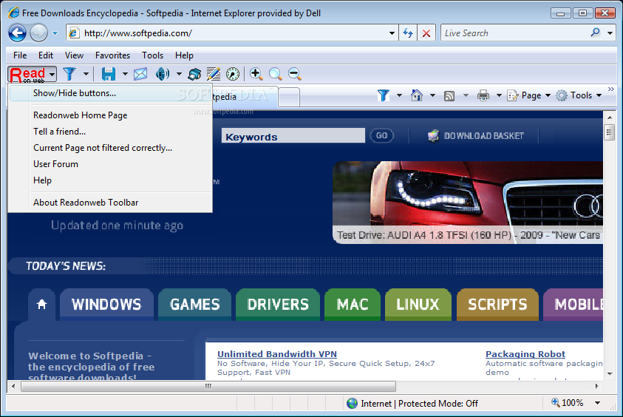Open the File menu
This screenshot has height=417, width=623.
click(20, 55)
